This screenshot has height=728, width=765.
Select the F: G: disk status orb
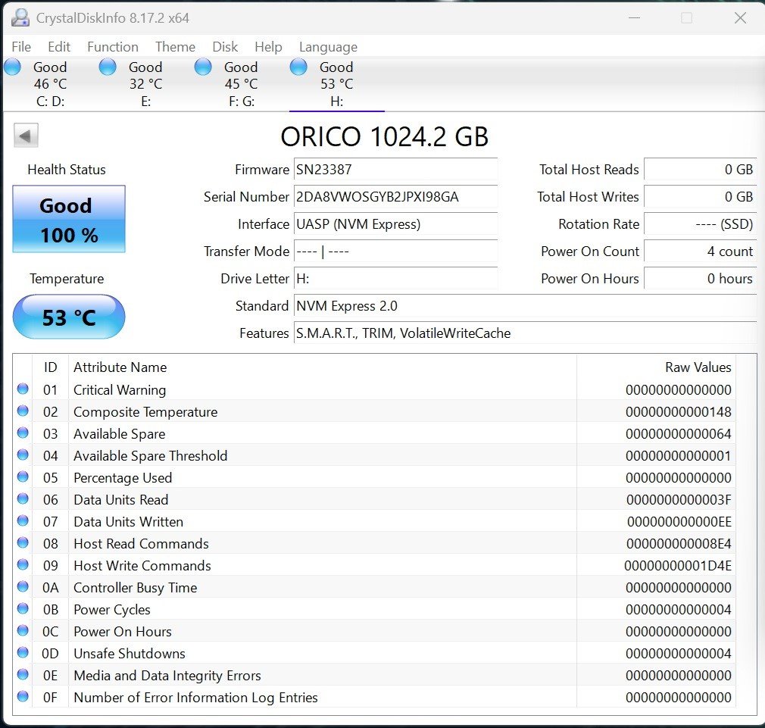point(203,67)
